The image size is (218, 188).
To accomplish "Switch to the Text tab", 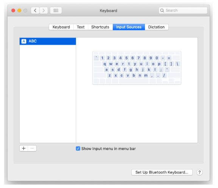I will click(81, 27).
